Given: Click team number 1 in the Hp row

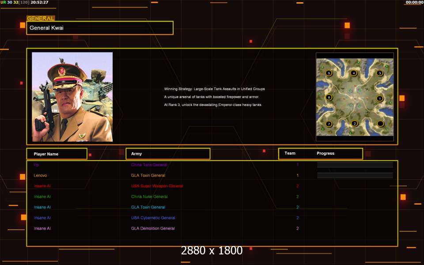Looking at the screenshot, I should (297, 165).
